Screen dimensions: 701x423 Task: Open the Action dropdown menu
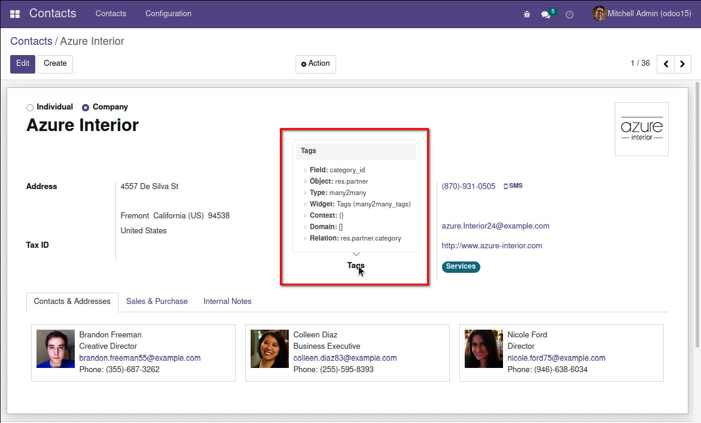pos(316,64)
